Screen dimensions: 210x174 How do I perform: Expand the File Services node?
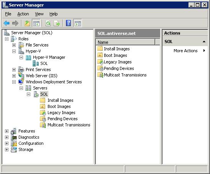click(14, 45)
